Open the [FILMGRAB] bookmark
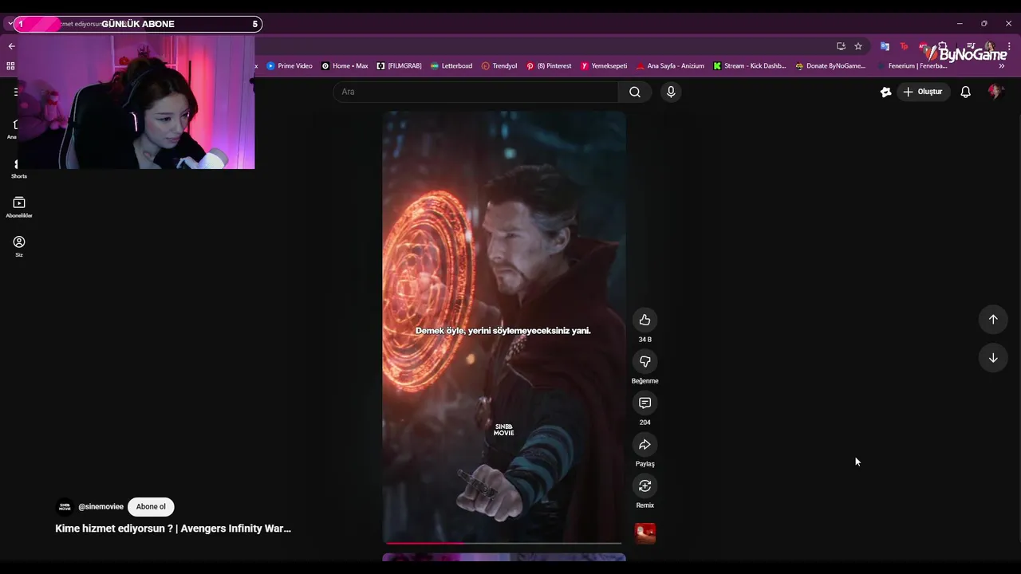Image resolution: width=1021 pixels, height=574 pixels. 399,66
